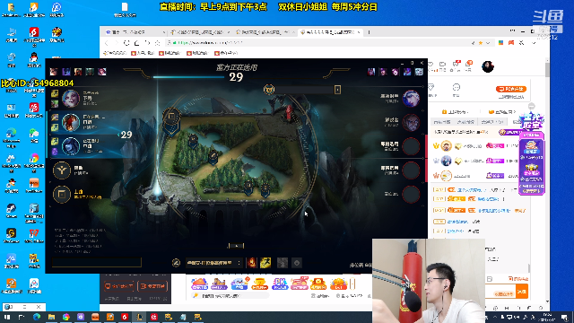Viewport: 574px width, 323px height.
Task: Open the Microsoft Edge desktop shortcut
Action: 11,135
